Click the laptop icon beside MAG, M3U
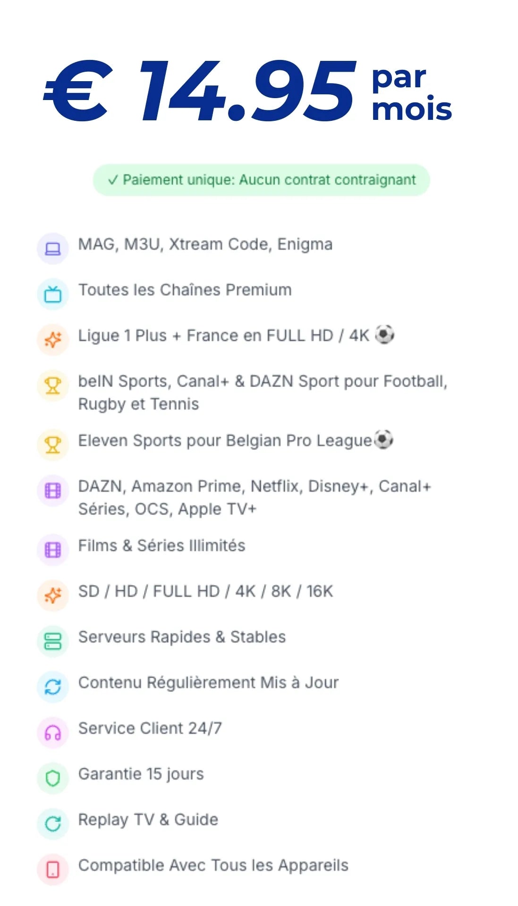 click(x=53, y=249)
